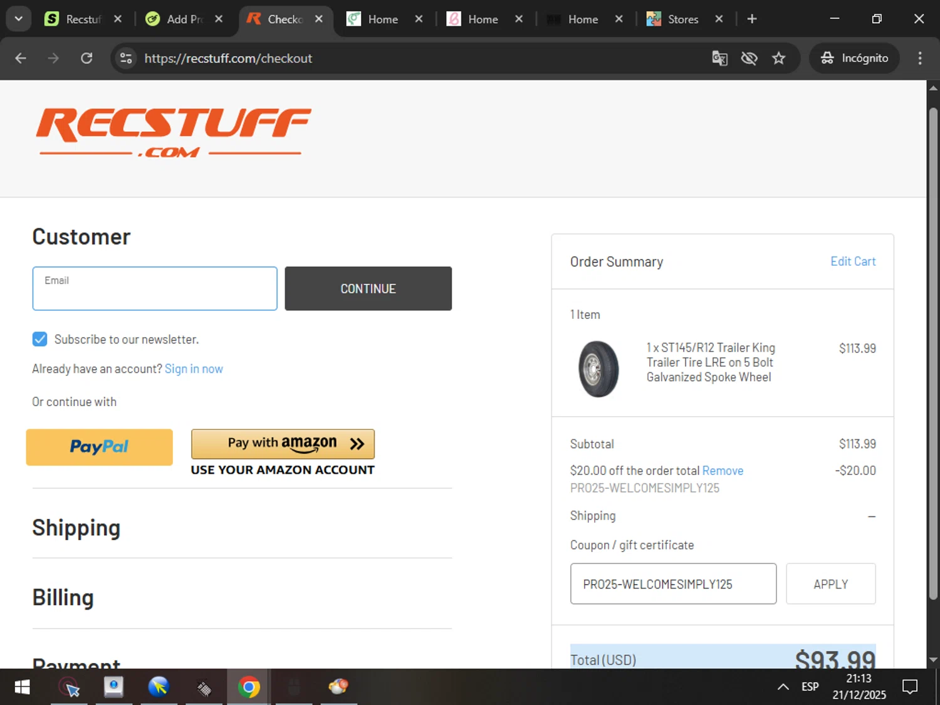Viewport: 940px width, 705px height.
Task: Bookmark this page with the star
Action: pyautogui.click(x=778, y=58)
